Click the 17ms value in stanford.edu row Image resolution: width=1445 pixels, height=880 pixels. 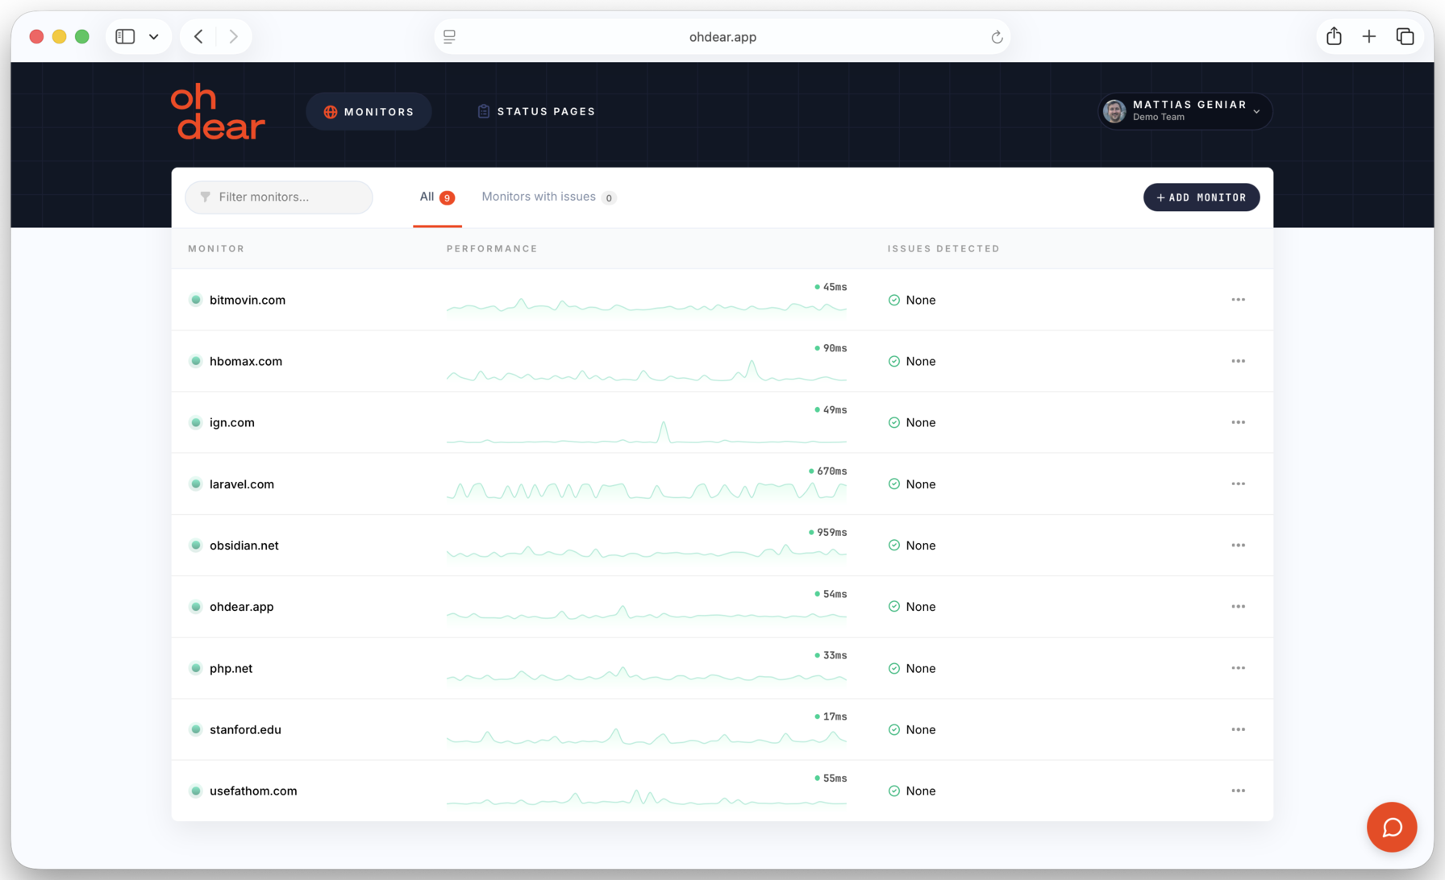pos(835,716)
